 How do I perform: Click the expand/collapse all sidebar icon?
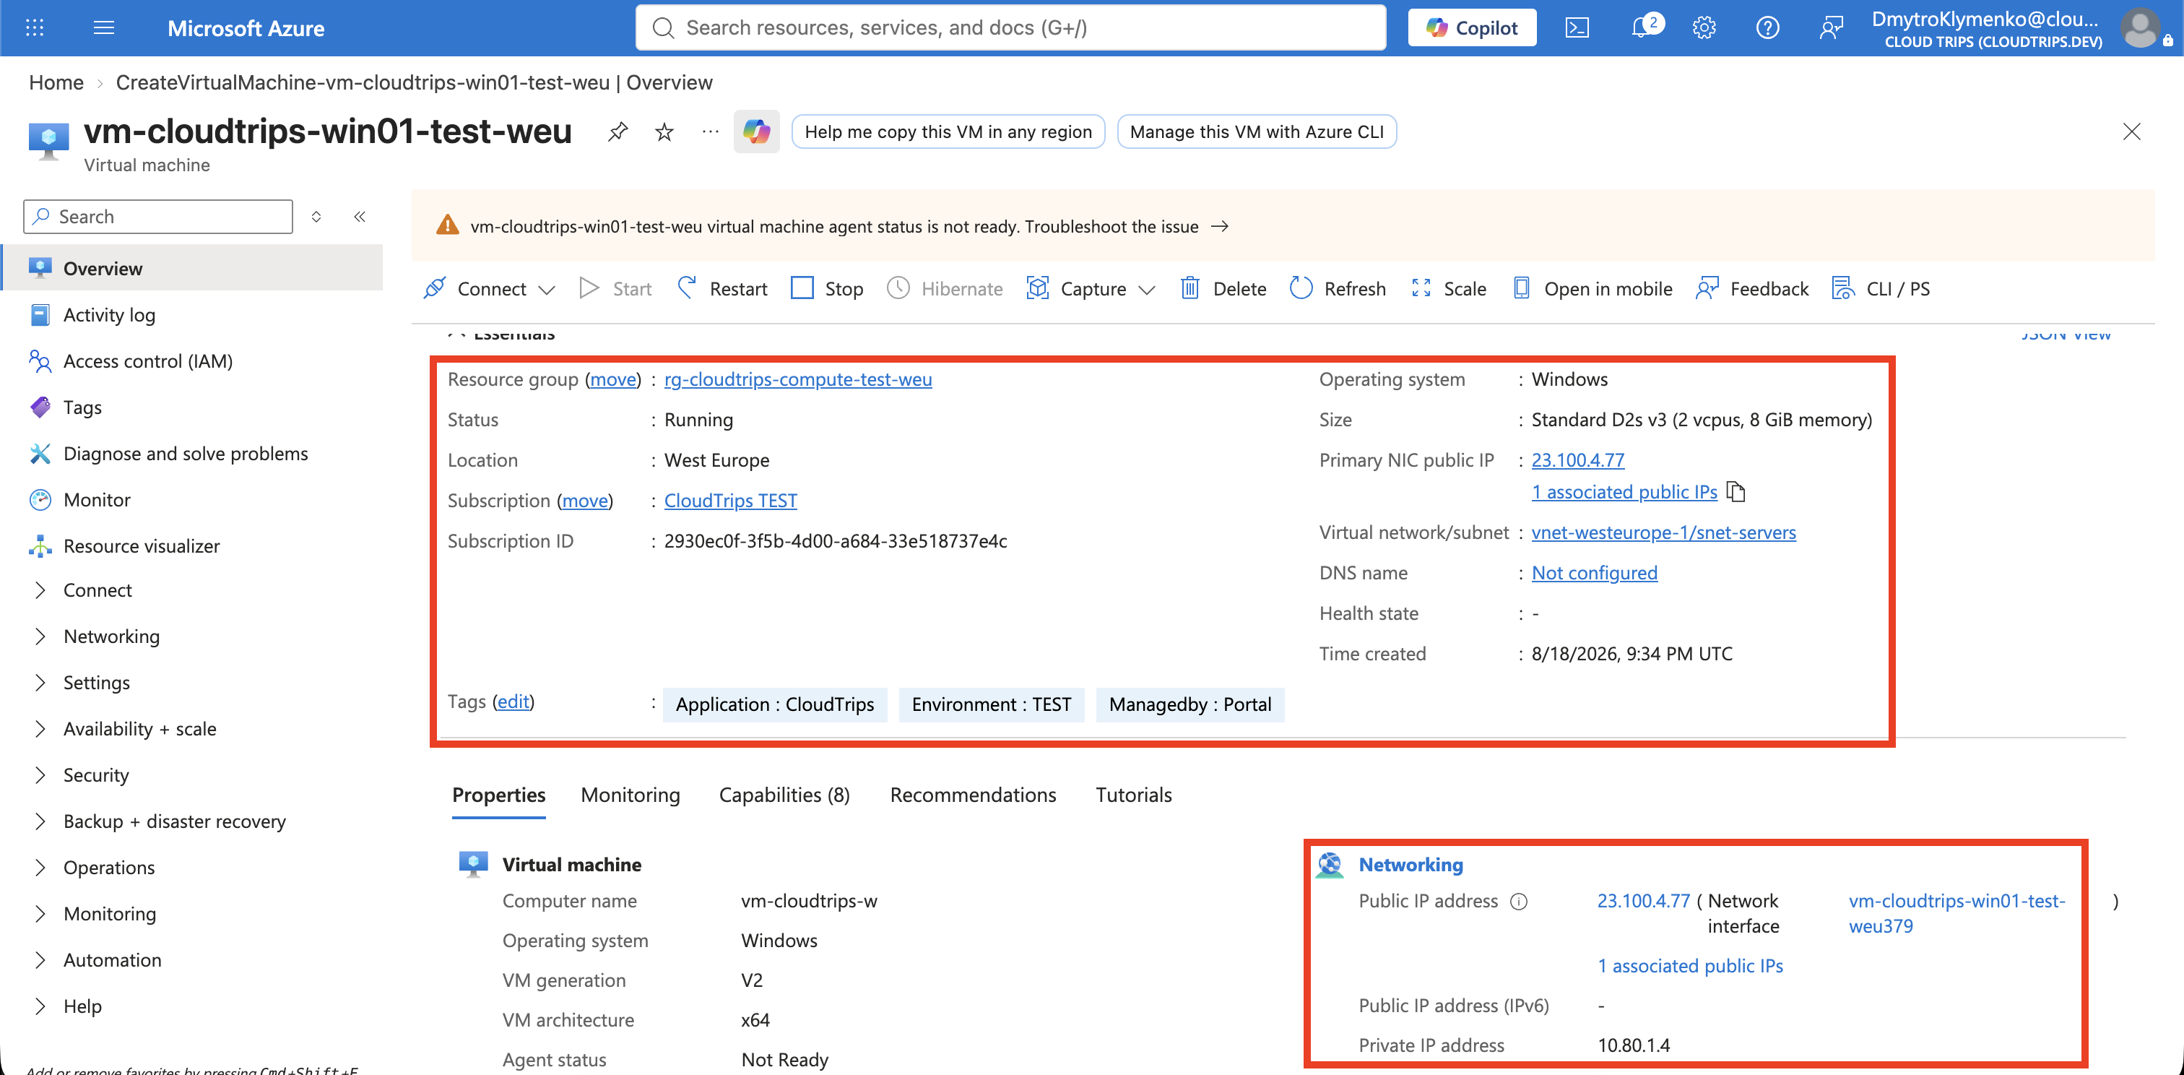coord(316,216)
